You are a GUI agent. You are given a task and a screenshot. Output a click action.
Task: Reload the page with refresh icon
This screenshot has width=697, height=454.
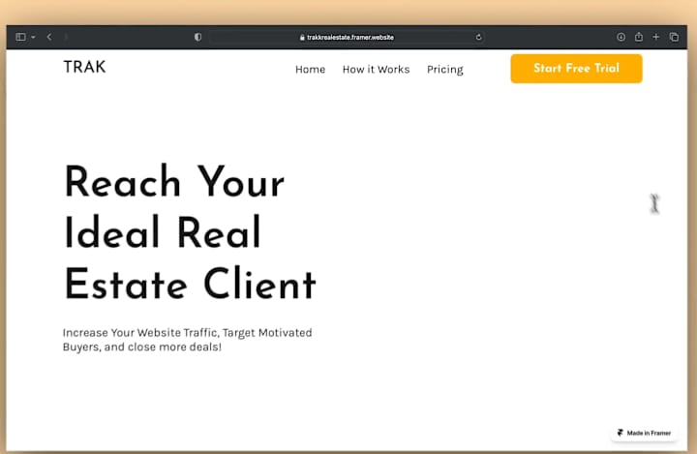pyautogui.click(x=479, y=38)
